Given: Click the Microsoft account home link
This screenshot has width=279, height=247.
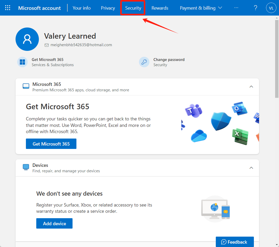Looking at the screenshot, I should 39,8.
